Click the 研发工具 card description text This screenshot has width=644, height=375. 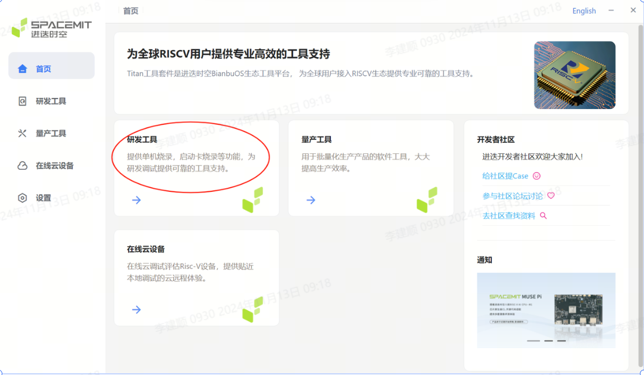click(191, 162)
